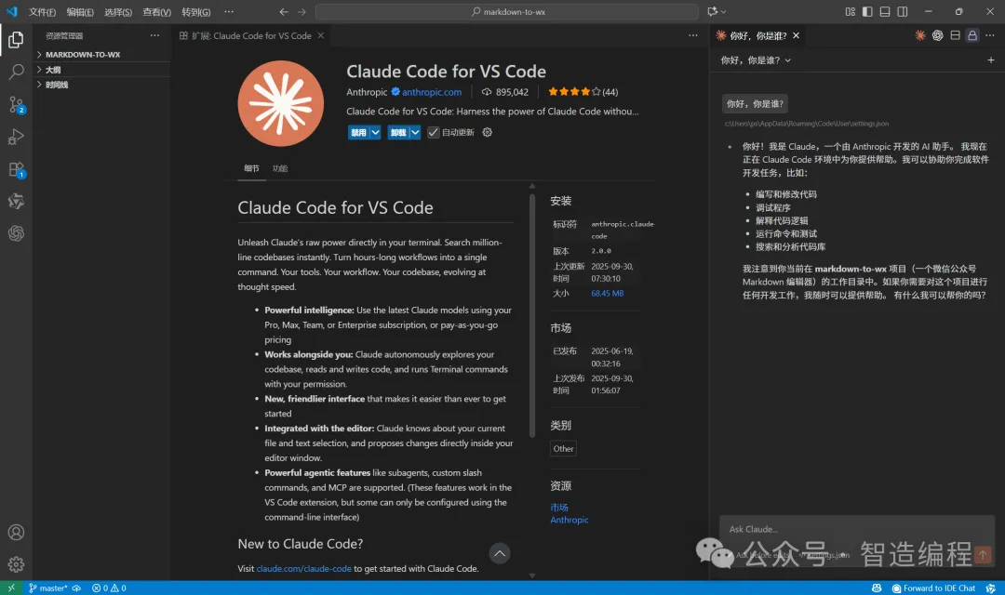Click the remote window icon in status bar

[x=11, y=588]
